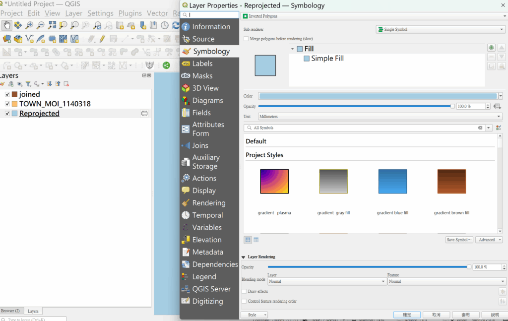Screen dimensions: 508x321
Task: Open the Color dropdown arrow
Action: pyautogui.click(x=501, y=96)
